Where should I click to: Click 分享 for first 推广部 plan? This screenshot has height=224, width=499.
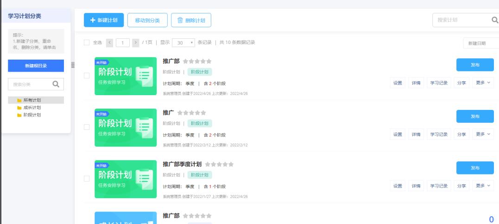click(461, 83)
